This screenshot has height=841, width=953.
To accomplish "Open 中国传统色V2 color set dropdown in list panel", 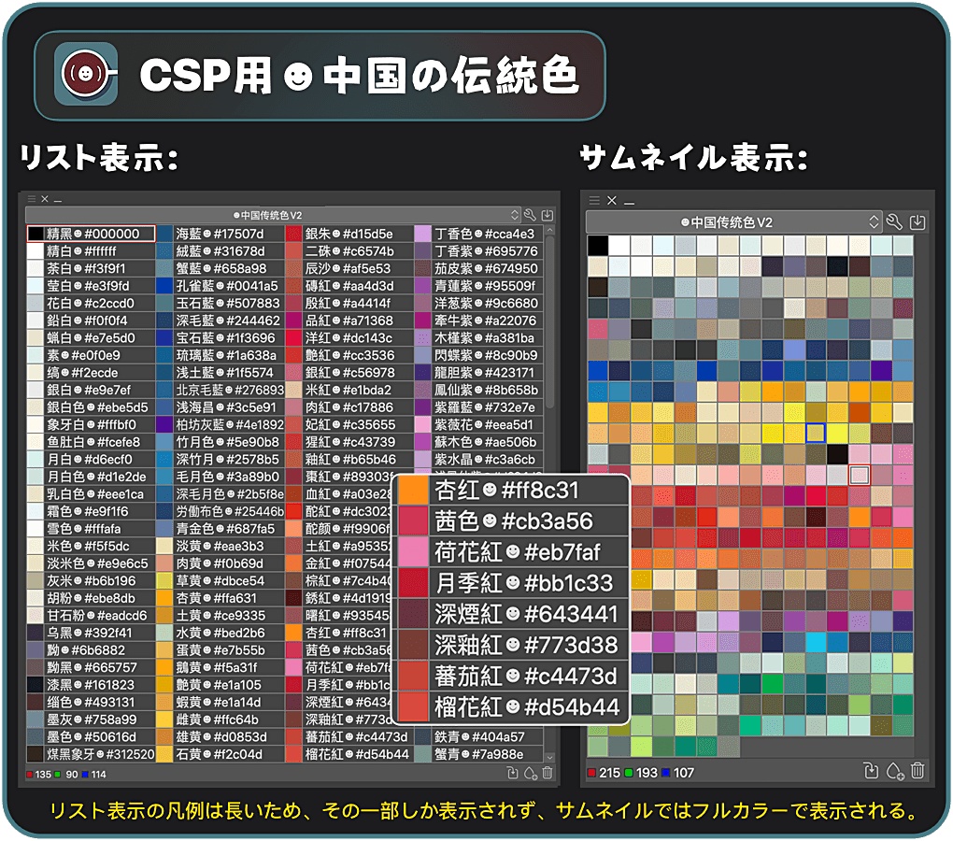I will coord(273,215).
